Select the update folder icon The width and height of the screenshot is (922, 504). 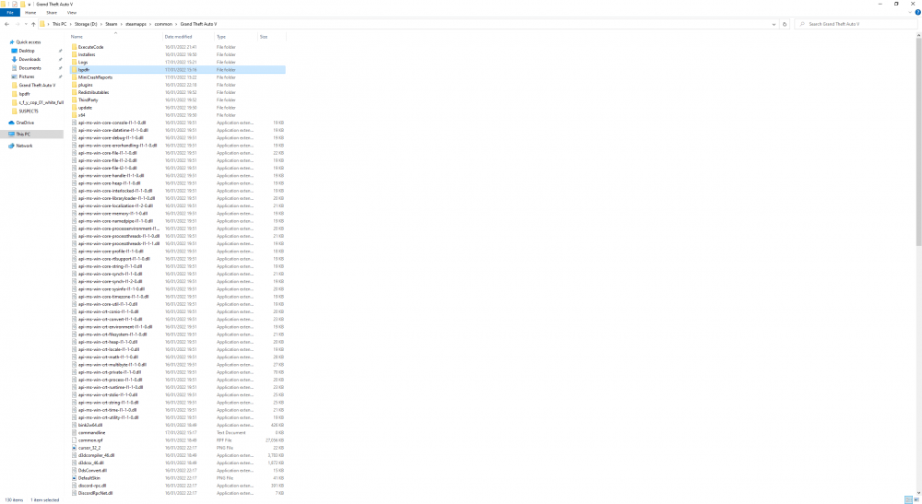point(74,108)
